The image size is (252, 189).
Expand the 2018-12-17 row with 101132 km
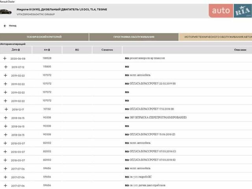(x=6, y=109)
